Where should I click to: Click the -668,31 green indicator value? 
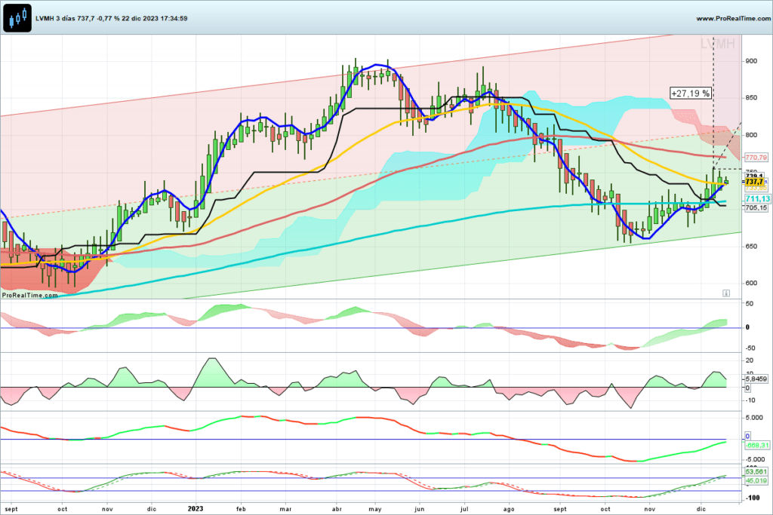tap(756, 445)
